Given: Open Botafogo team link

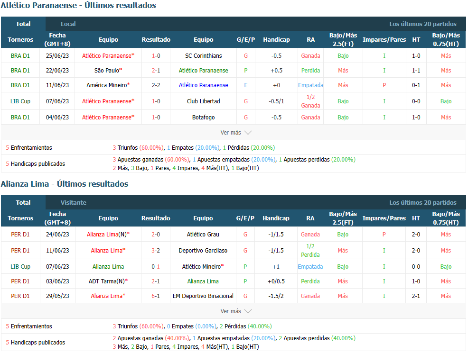Looking at the screenshot, I should tap(203, 118).
